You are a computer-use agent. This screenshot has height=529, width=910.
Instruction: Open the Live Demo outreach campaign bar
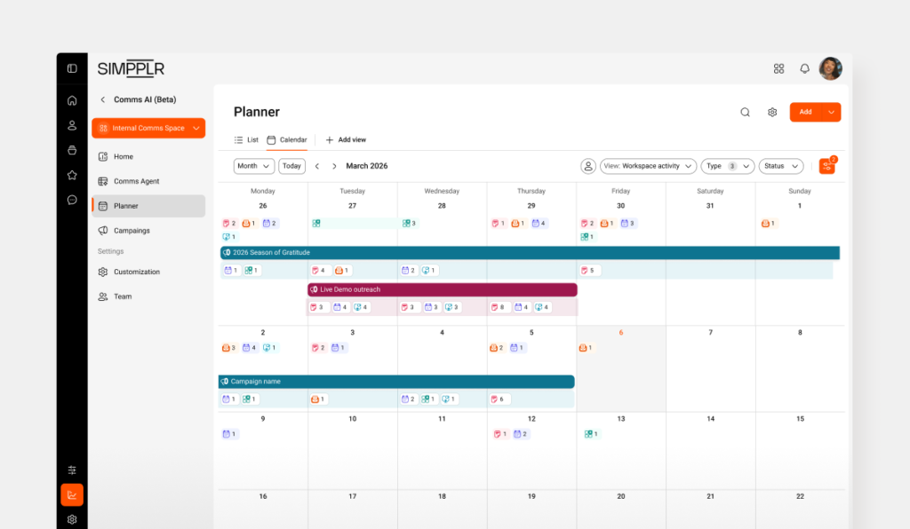(443, 289)
